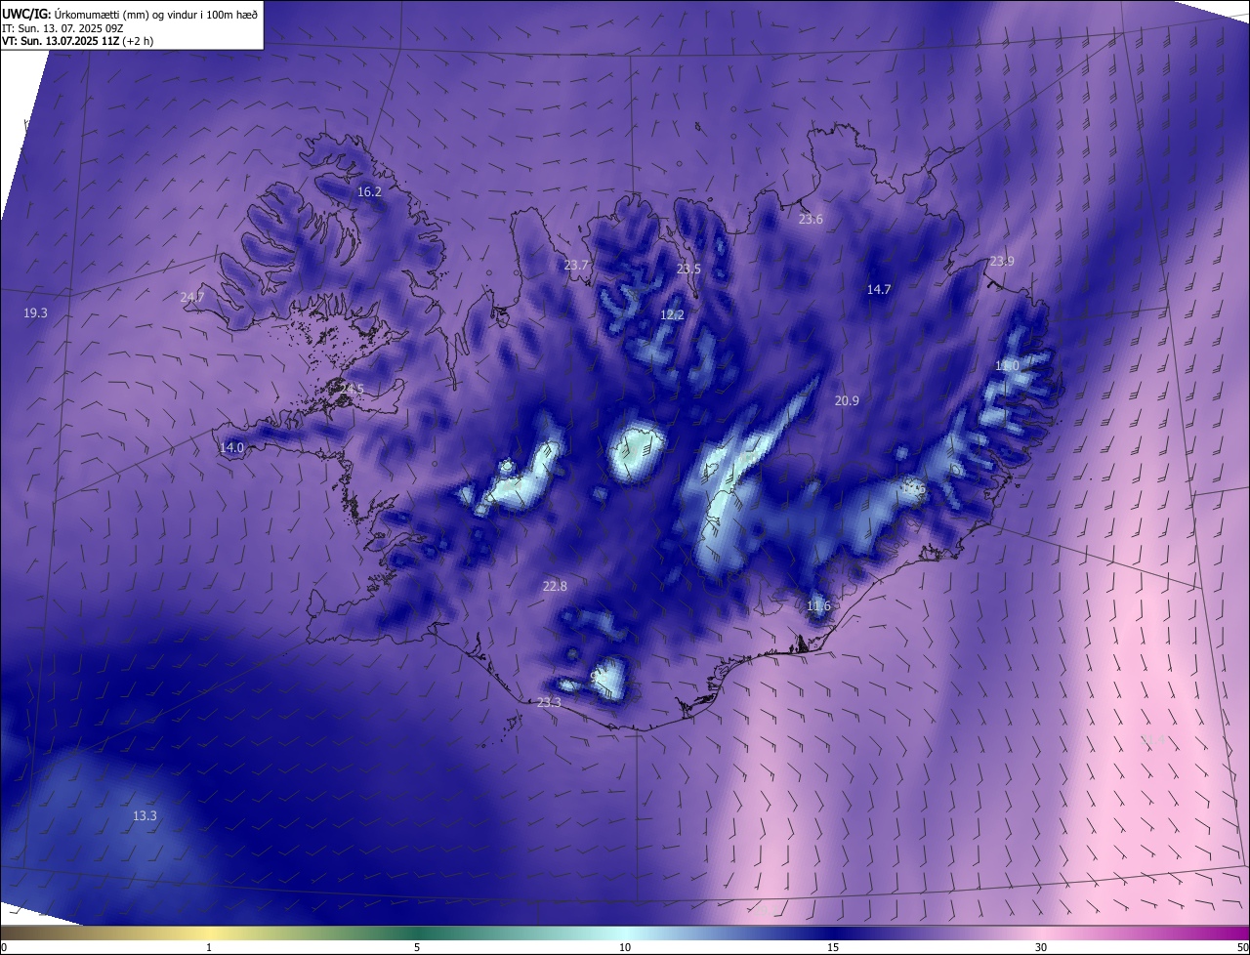
Task: Click the 19.3 value over the western sea
Action: (x=35, y=312)
